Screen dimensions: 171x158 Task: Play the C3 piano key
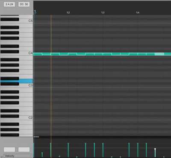(x=26, y=86)
